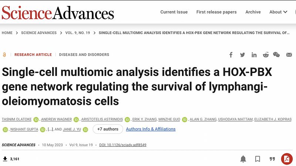Click the alert bell icon

(243, 159)
